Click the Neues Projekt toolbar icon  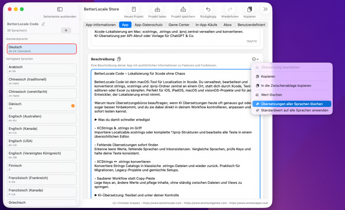click(x=134, y=9)
